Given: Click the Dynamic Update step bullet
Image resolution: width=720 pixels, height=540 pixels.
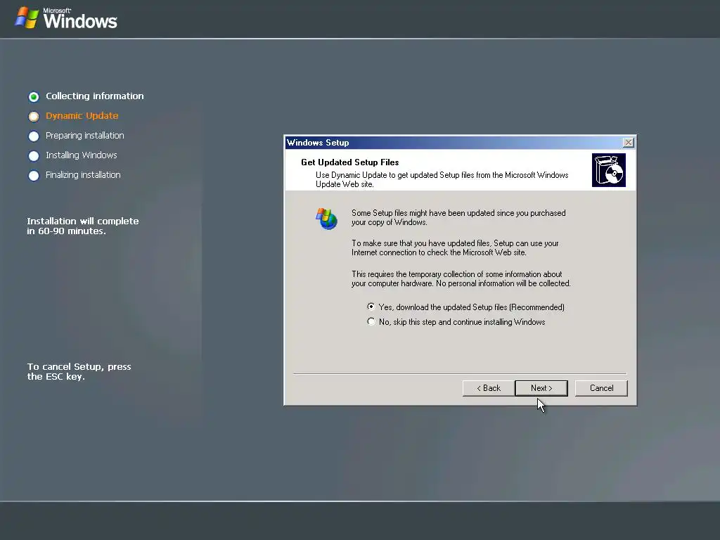Looking at the screenshot, I should (34, 117).
